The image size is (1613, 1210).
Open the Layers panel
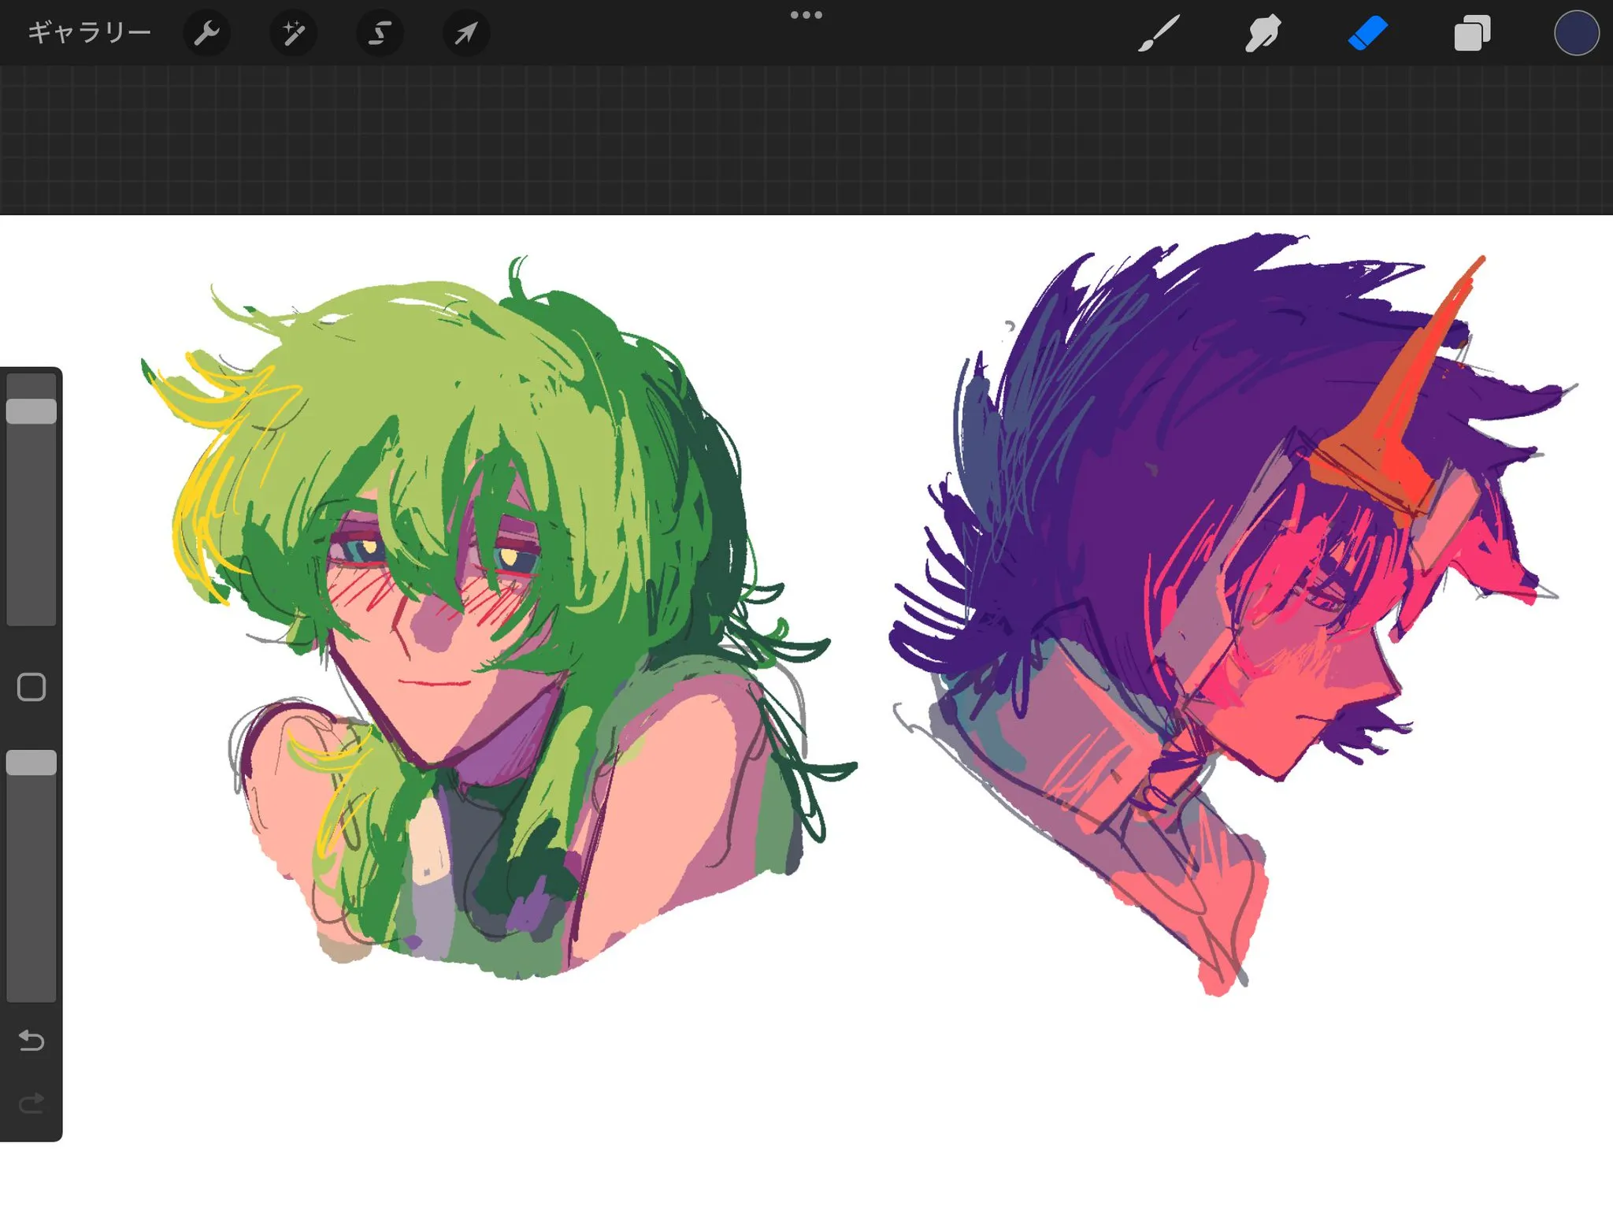click(x=1471, y=34)
